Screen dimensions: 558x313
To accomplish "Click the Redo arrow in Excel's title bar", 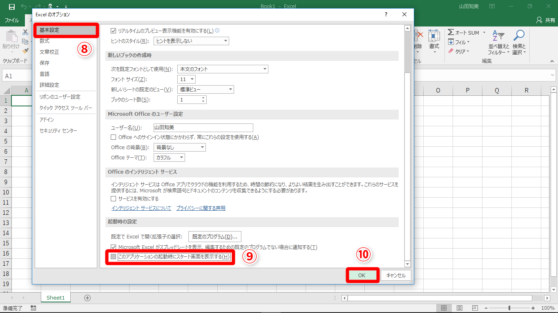I will click(38, 7).
